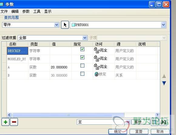Click the 确定 confirm button

(x=118, y=132)
